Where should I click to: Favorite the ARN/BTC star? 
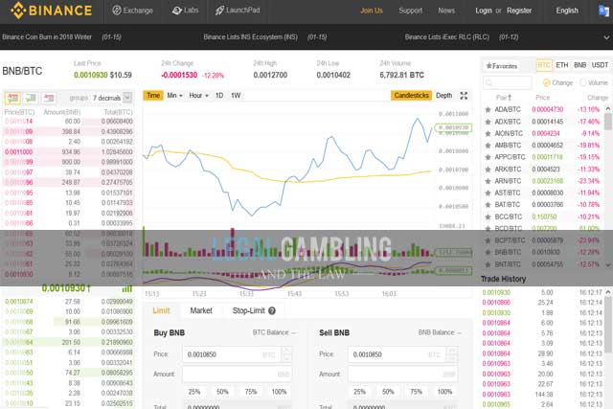point(488,181)
